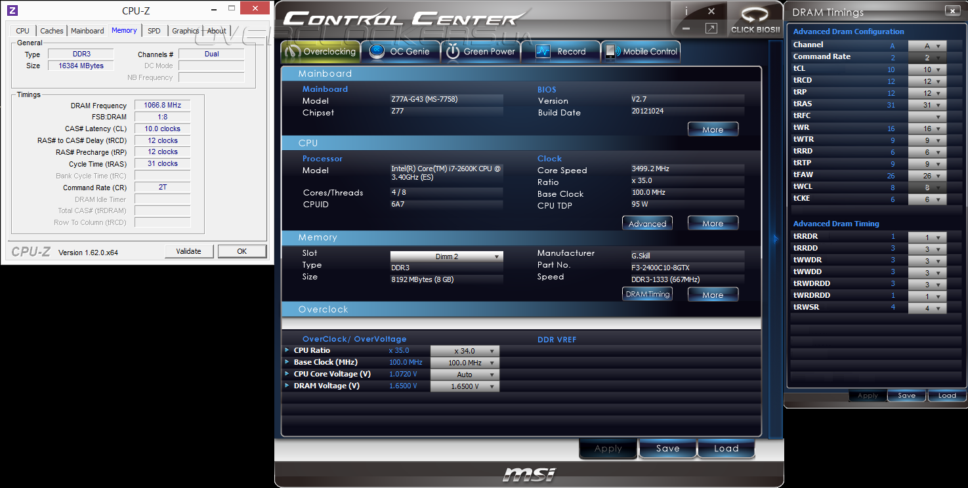Screen dimensions: 968x488
Task: Click Save at the bottom of Control Center
Action: pos(667,449)
